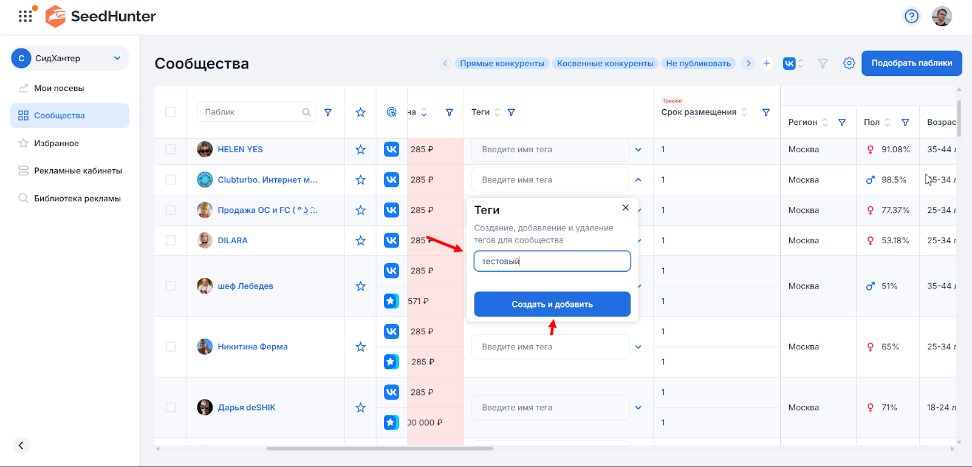Image resolution: width=972 pixels, height=467 pixels.
Task: Click the Создать и добавить button
Action: click(552, 304)
